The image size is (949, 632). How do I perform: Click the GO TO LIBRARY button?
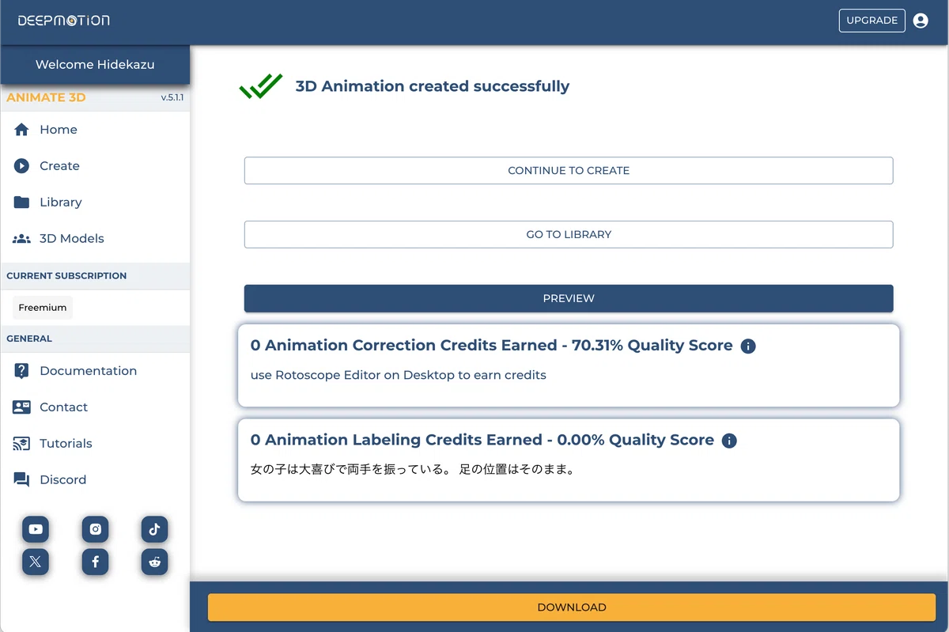pyautogui.click(x=569, y=235)
